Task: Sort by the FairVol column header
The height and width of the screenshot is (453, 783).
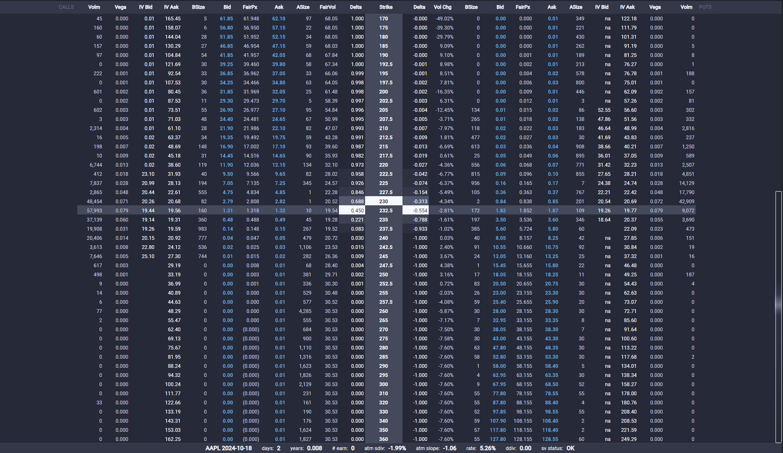Action: tap(327, 7)
